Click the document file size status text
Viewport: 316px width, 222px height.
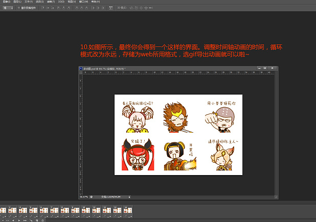[x=110, y=197]
